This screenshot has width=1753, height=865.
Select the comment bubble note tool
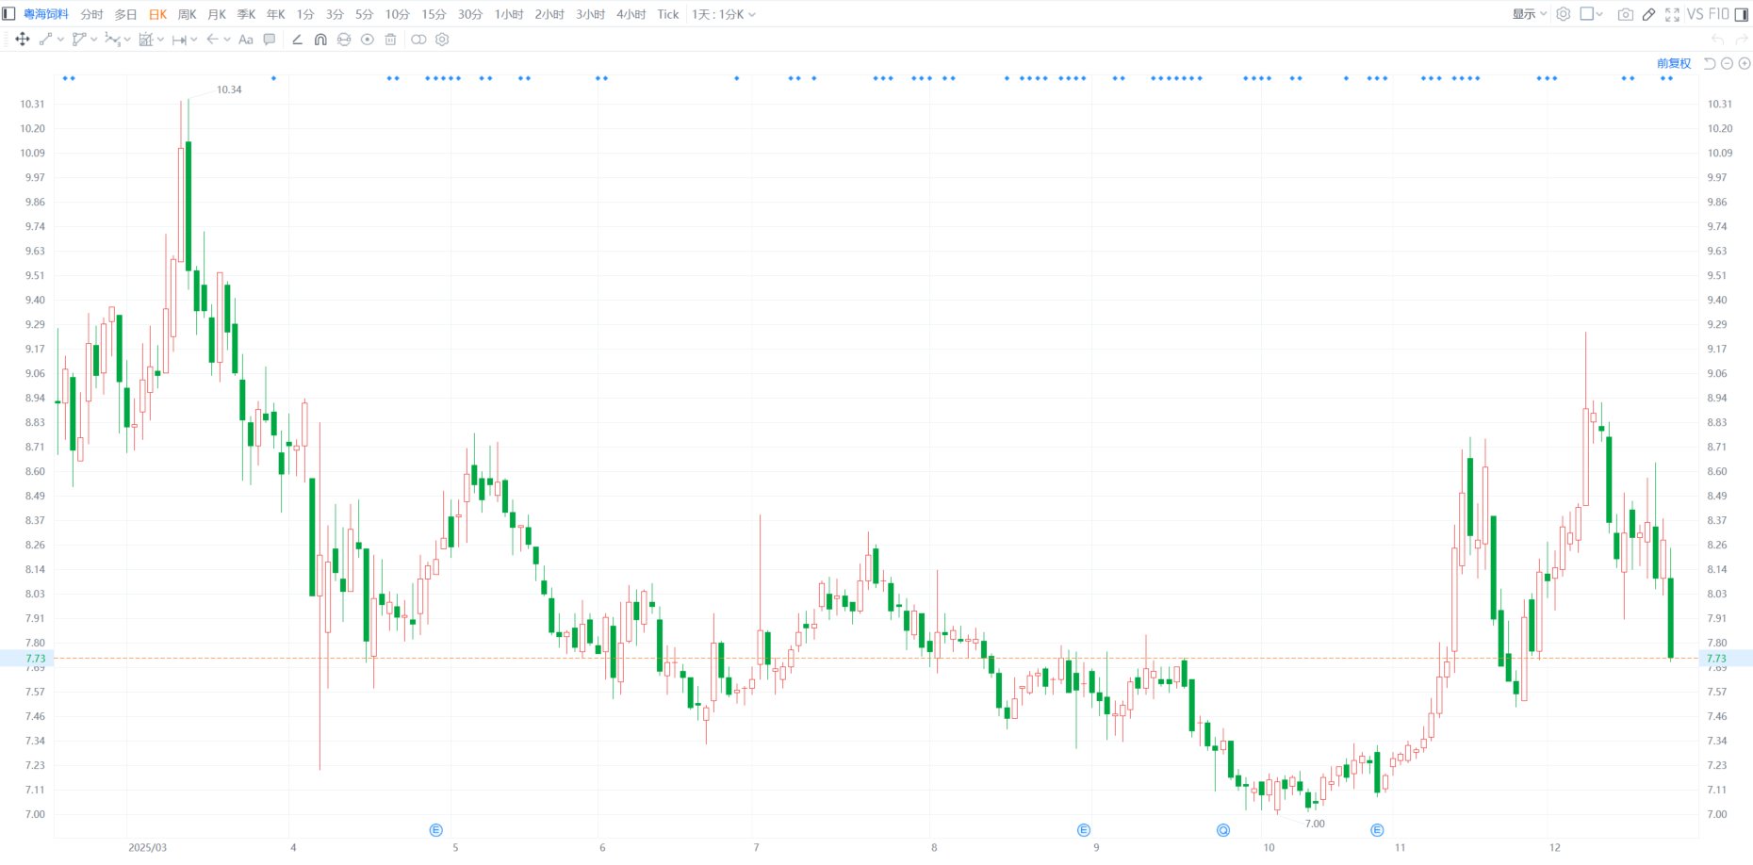tap(270, 40)
